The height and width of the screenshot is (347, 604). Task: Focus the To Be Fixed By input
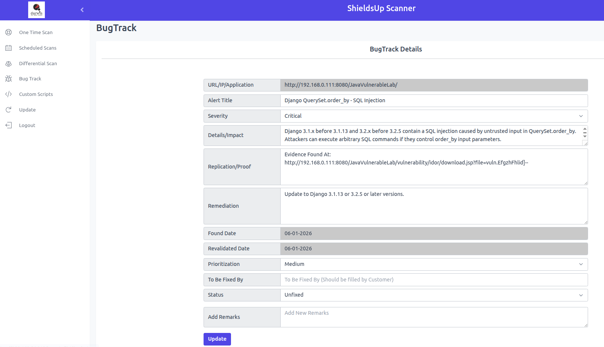click(434, 280)
